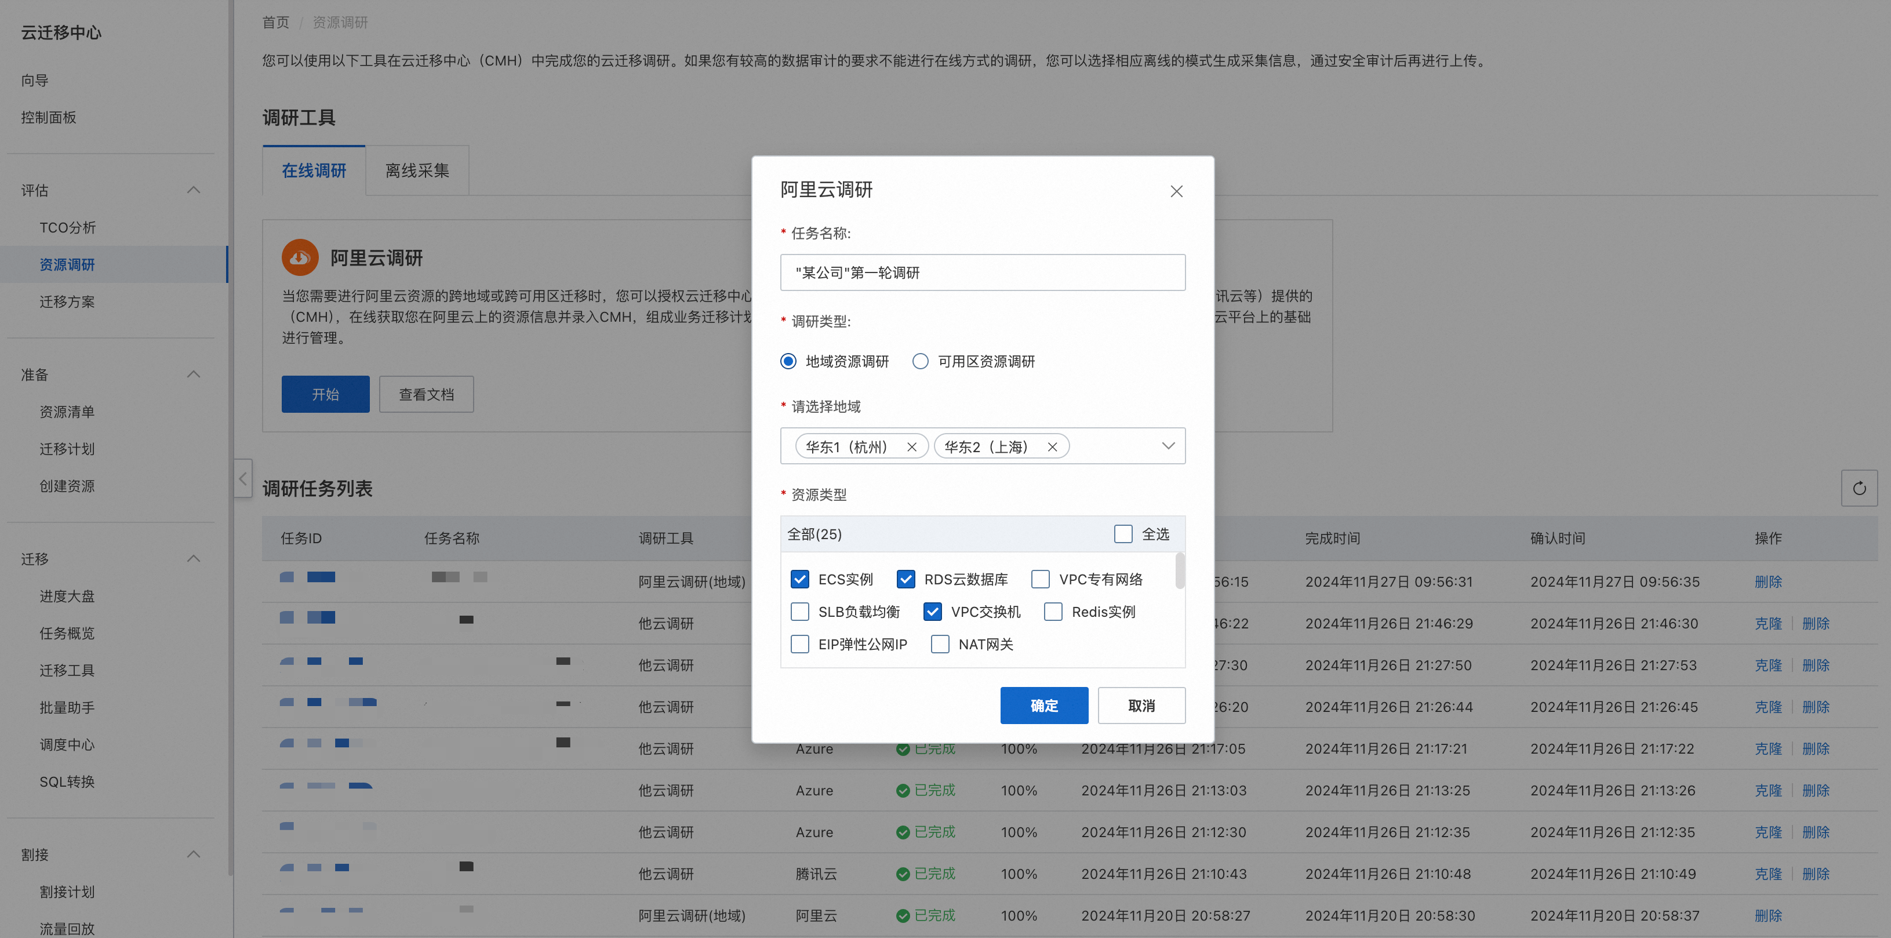Screen dimensions: 1891x938
Task: Remove the 华东1（杭州） region tag
Action: pos(911,446)
